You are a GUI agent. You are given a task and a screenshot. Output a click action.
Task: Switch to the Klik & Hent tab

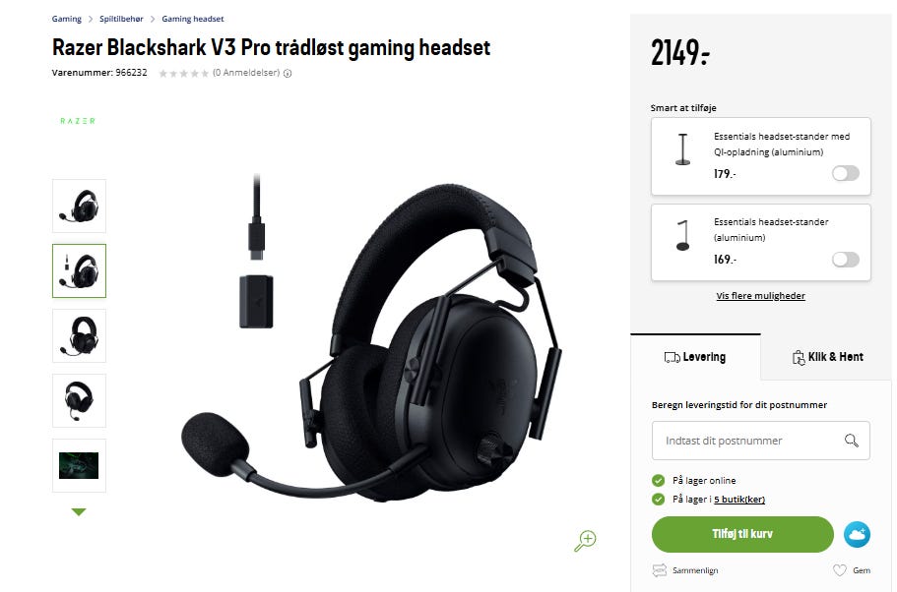(827, 357)
